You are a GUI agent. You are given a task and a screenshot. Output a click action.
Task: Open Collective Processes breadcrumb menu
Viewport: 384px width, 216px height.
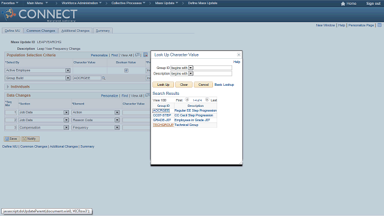(128, 3)
